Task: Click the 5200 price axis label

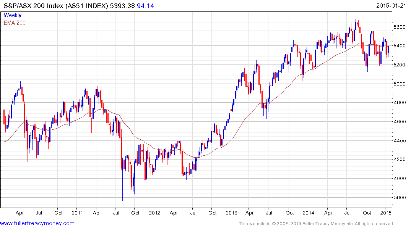Action: pyautogui.click(x=399, y=65)
